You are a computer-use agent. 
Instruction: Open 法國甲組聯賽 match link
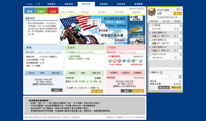74,57
